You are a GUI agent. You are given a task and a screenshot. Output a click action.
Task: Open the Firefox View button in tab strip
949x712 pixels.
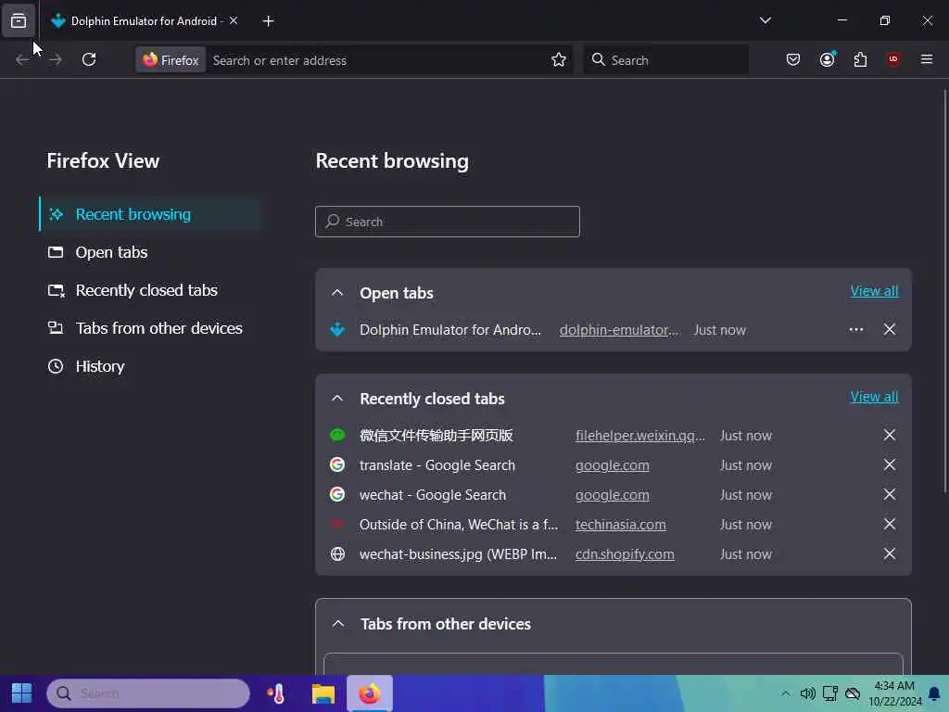click(x=19, y=21)
